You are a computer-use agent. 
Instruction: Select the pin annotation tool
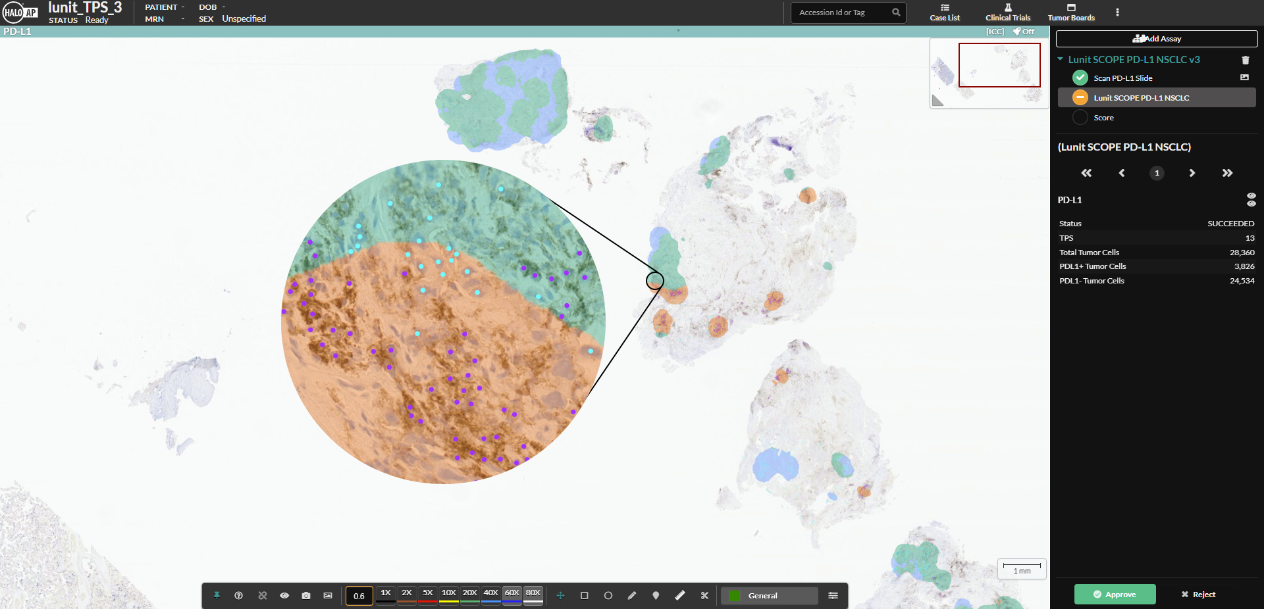[x=655, y=595]
